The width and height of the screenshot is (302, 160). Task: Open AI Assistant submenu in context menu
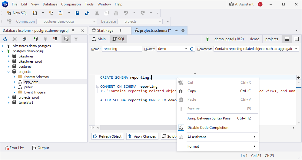218,137
